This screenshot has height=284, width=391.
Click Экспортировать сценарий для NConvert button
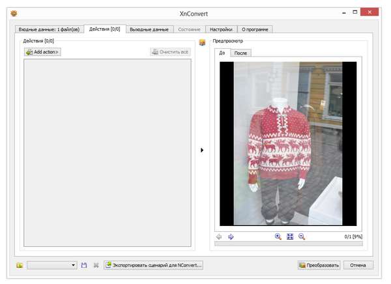point(153,265)
